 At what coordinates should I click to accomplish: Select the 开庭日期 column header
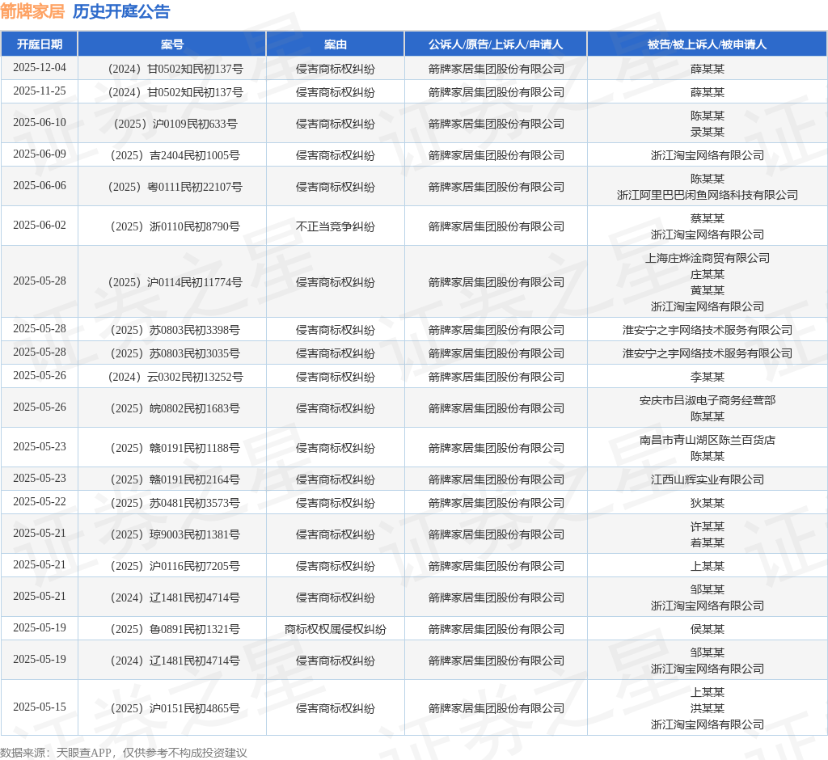(x=40, y=44)
